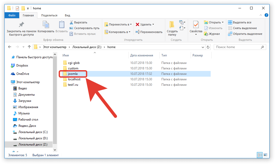This screenshot has width=275, height=164.
Task: Click the Cut scissors button
Action: (71, 22)
